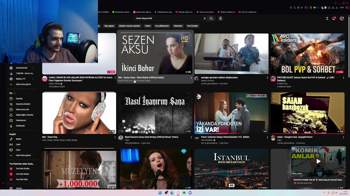Select the Rap yapma filter chip

pyautogui.click(x=109, y=26)
